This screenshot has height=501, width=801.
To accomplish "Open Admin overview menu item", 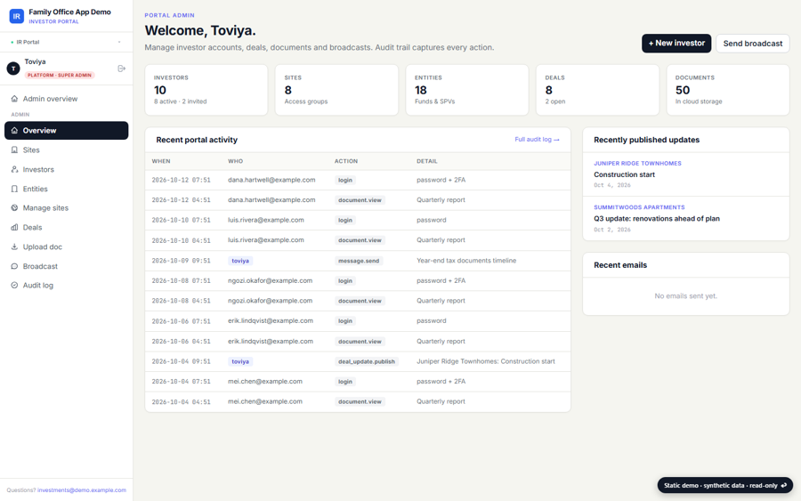I will point(67,99).
